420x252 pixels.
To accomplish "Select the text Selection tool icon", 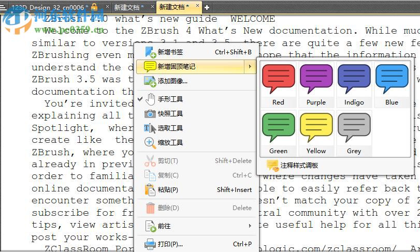I will [150, 128].
